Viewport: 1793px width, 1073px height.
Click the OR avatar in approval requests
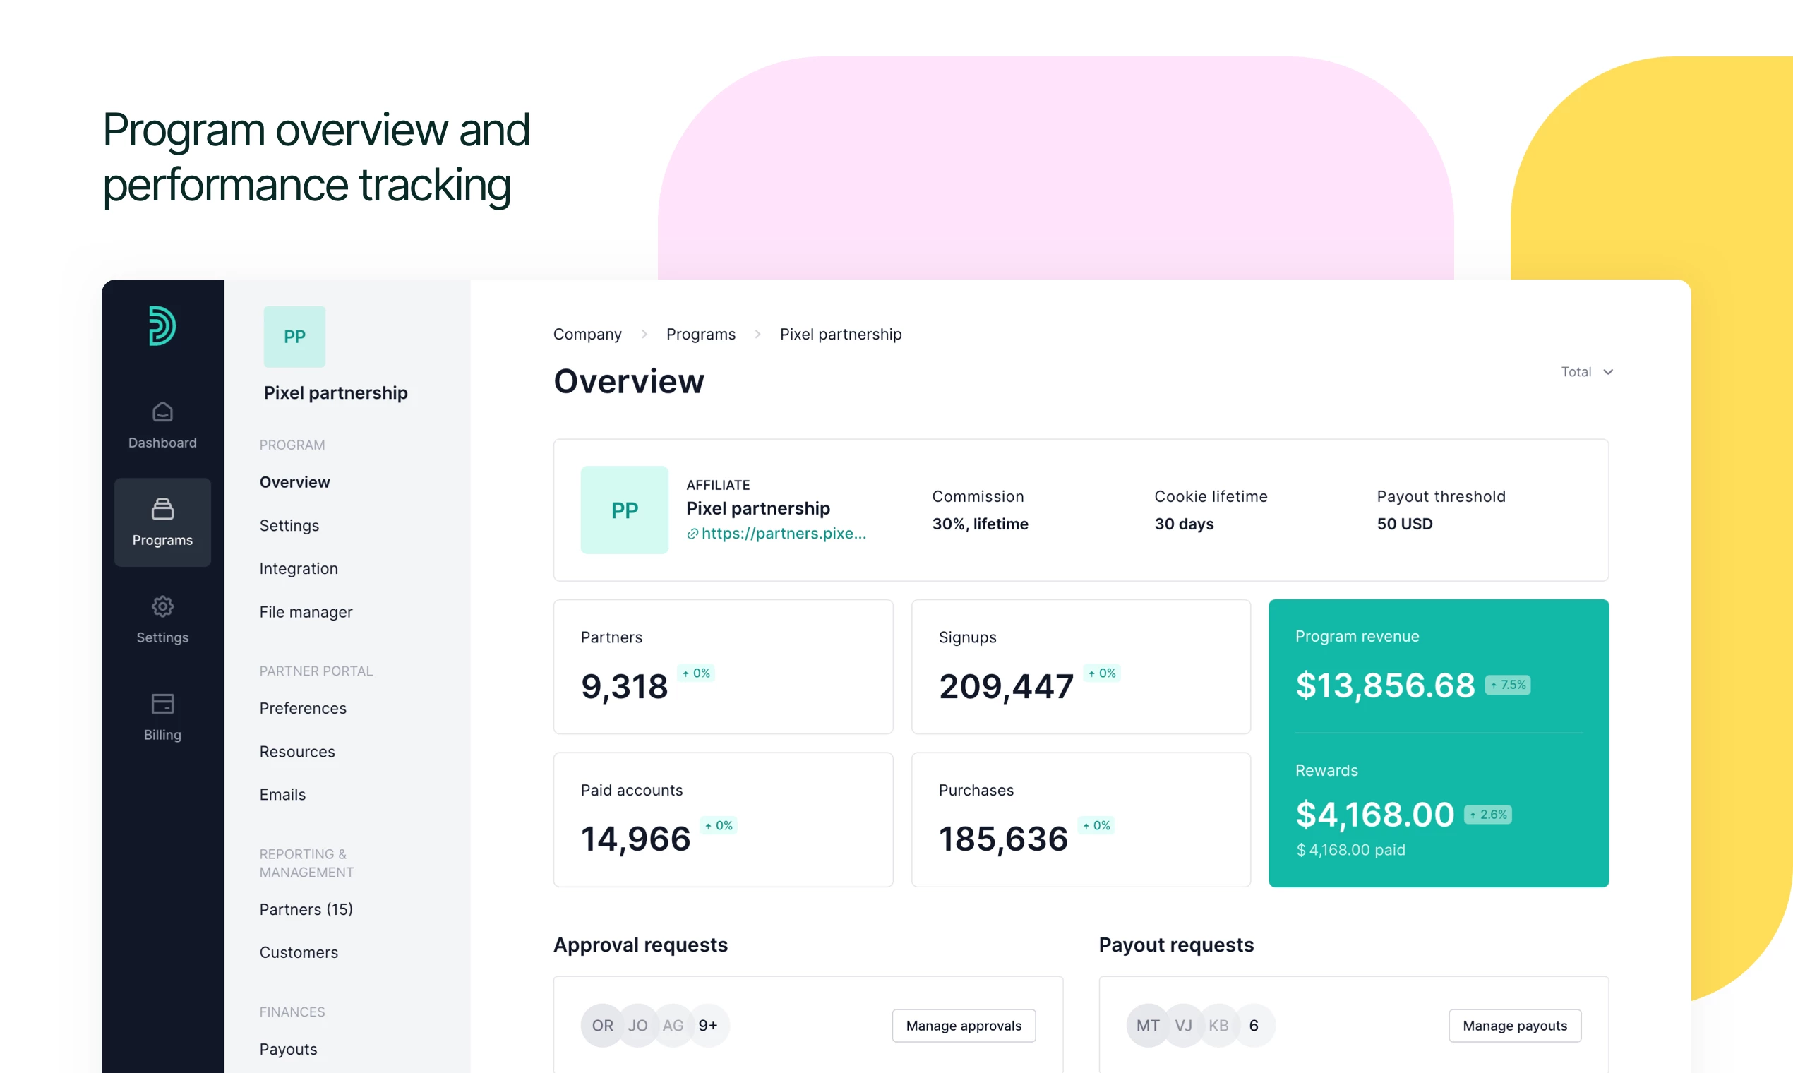[601, 1025]
